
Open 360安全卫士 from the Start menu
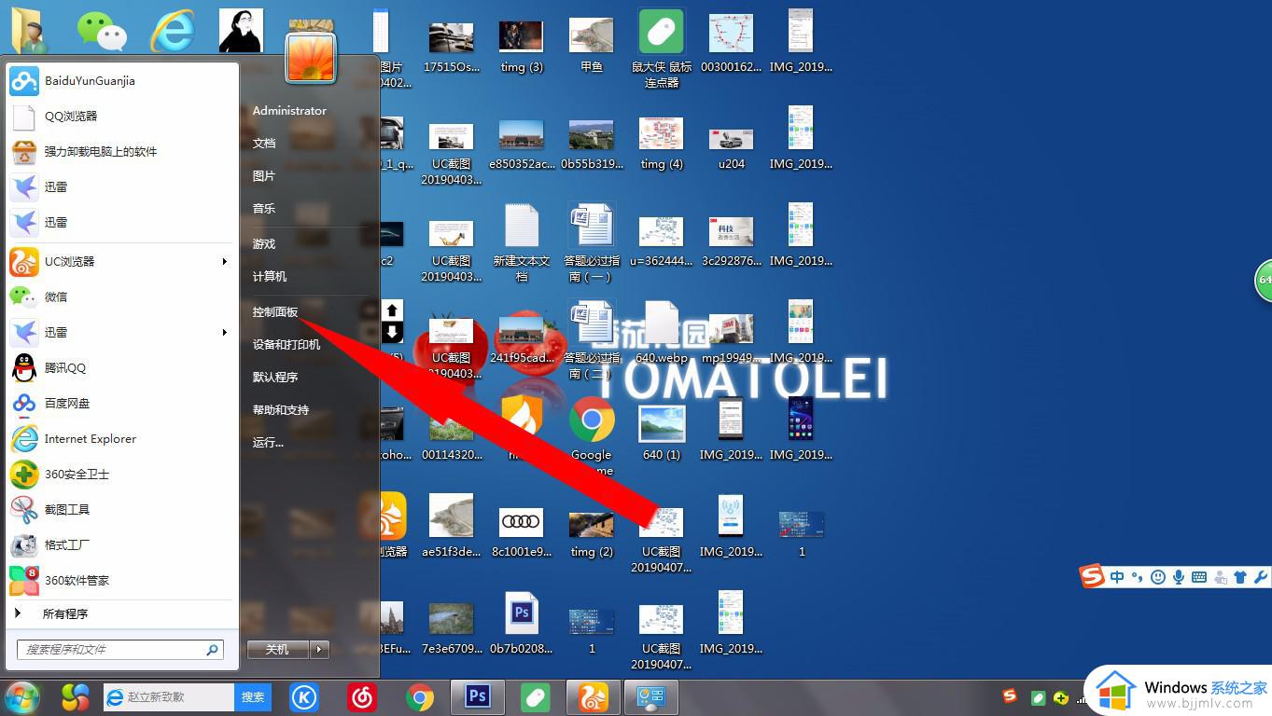pyautogui.click(x=121, y=475)
